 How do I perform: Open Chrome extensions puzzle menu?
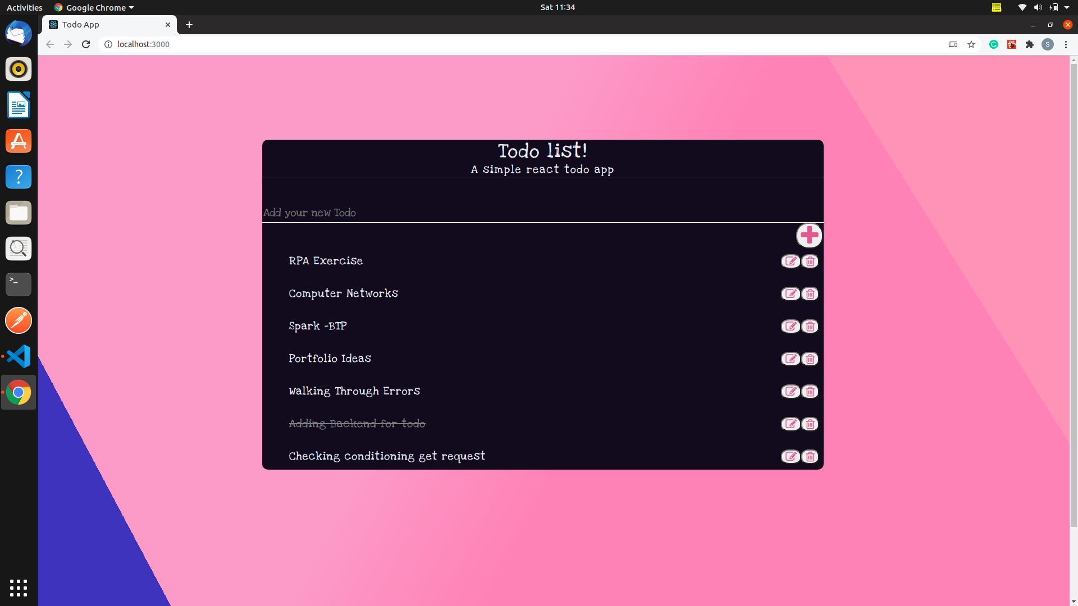coord(1030,44)
